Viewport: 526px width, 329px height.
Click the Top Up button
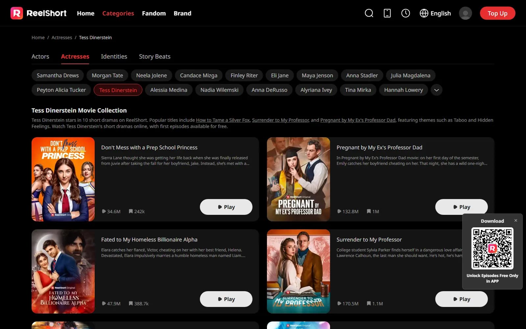[x=497, y=13]
